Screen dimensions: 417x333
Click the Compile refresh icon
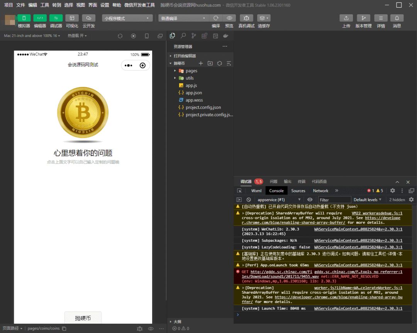click(216, 18)
